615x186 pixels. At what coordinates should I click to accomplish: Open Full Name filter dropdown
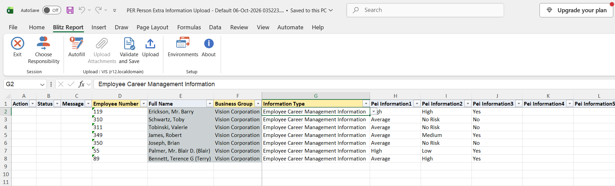tap(210, 104)
